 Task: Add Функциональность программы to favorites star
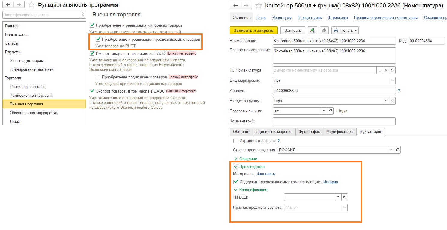tap(31, 5)
